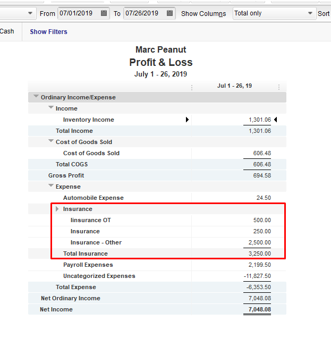This screenshot has height=338, width=331.
Task: Open the To date calendar picker
Action: [170, 13]
